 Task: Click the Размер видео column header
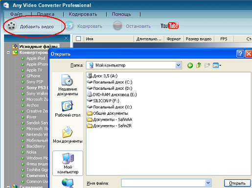199,39
